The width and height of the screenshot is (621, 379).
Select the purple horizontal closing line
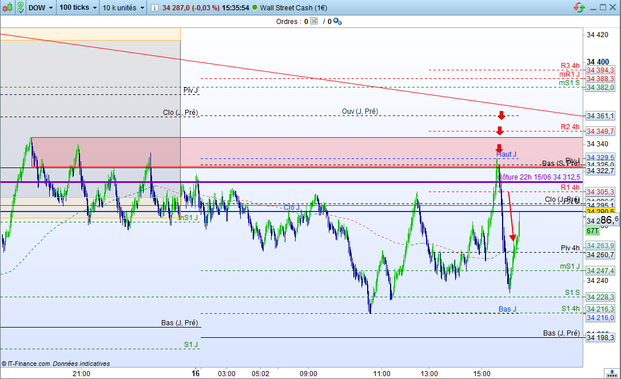[x=291, y=182]
